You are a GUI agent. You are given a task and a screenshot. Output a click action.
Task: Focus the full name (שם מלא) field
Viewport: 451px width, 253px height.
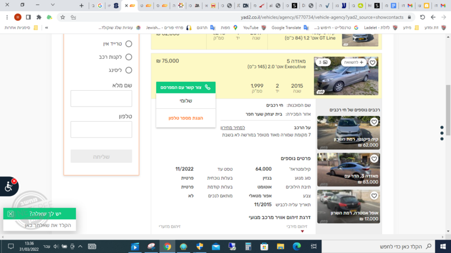[101, 99]
